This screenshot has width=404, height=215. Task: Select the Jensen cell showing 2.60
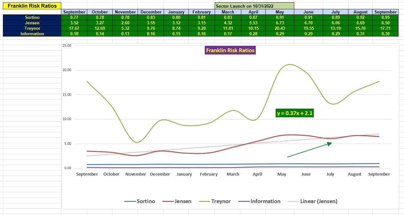click(125, 23)
